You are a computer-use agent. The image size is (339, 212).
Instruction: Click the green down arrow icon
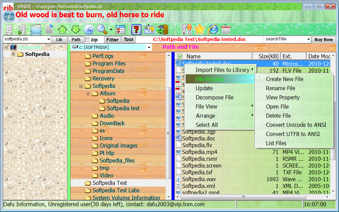coord(76,30)
